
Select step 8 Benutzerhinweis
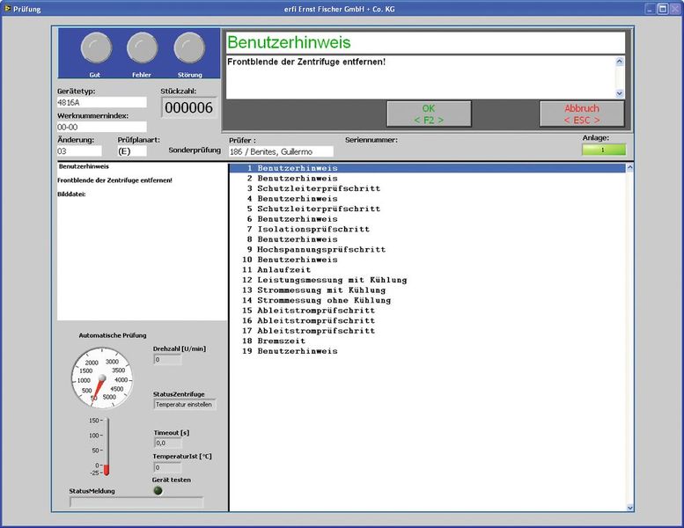427,239
